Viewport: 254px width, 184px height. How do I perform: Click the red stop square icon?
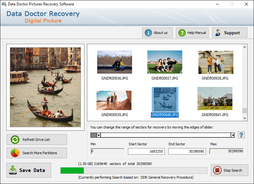click(217, 170)
